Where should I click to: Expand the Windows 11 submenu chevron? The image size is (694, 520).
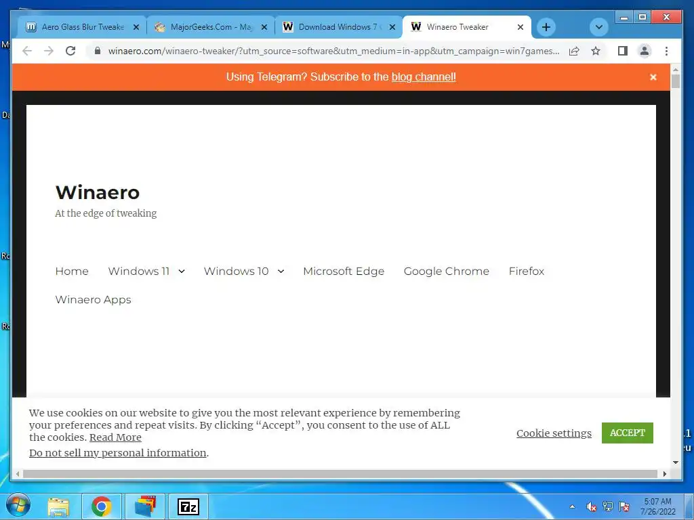pos(182,271)
